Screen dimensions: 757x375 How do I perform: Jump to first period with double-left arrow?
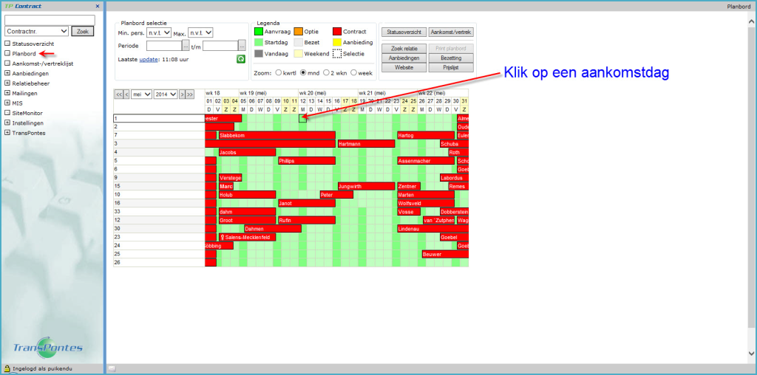click(x=118, y=94)
